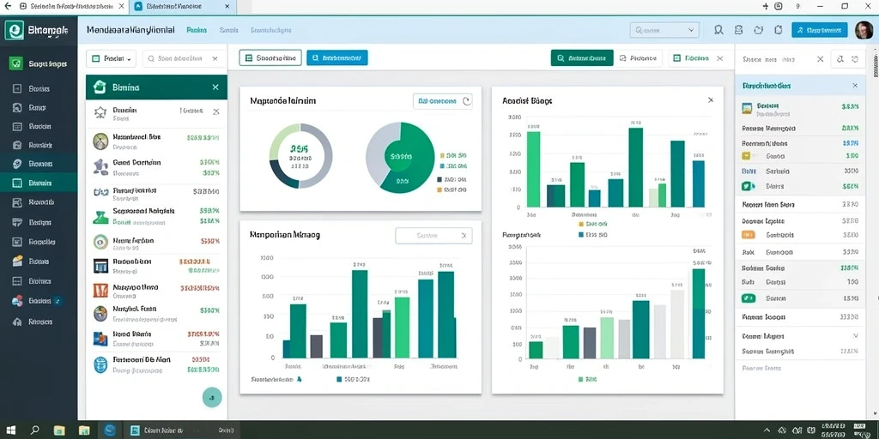The image size is (879, 439).
Task: Click the blue button in top header
Action: pyautogui.click(x=819, y=30)
